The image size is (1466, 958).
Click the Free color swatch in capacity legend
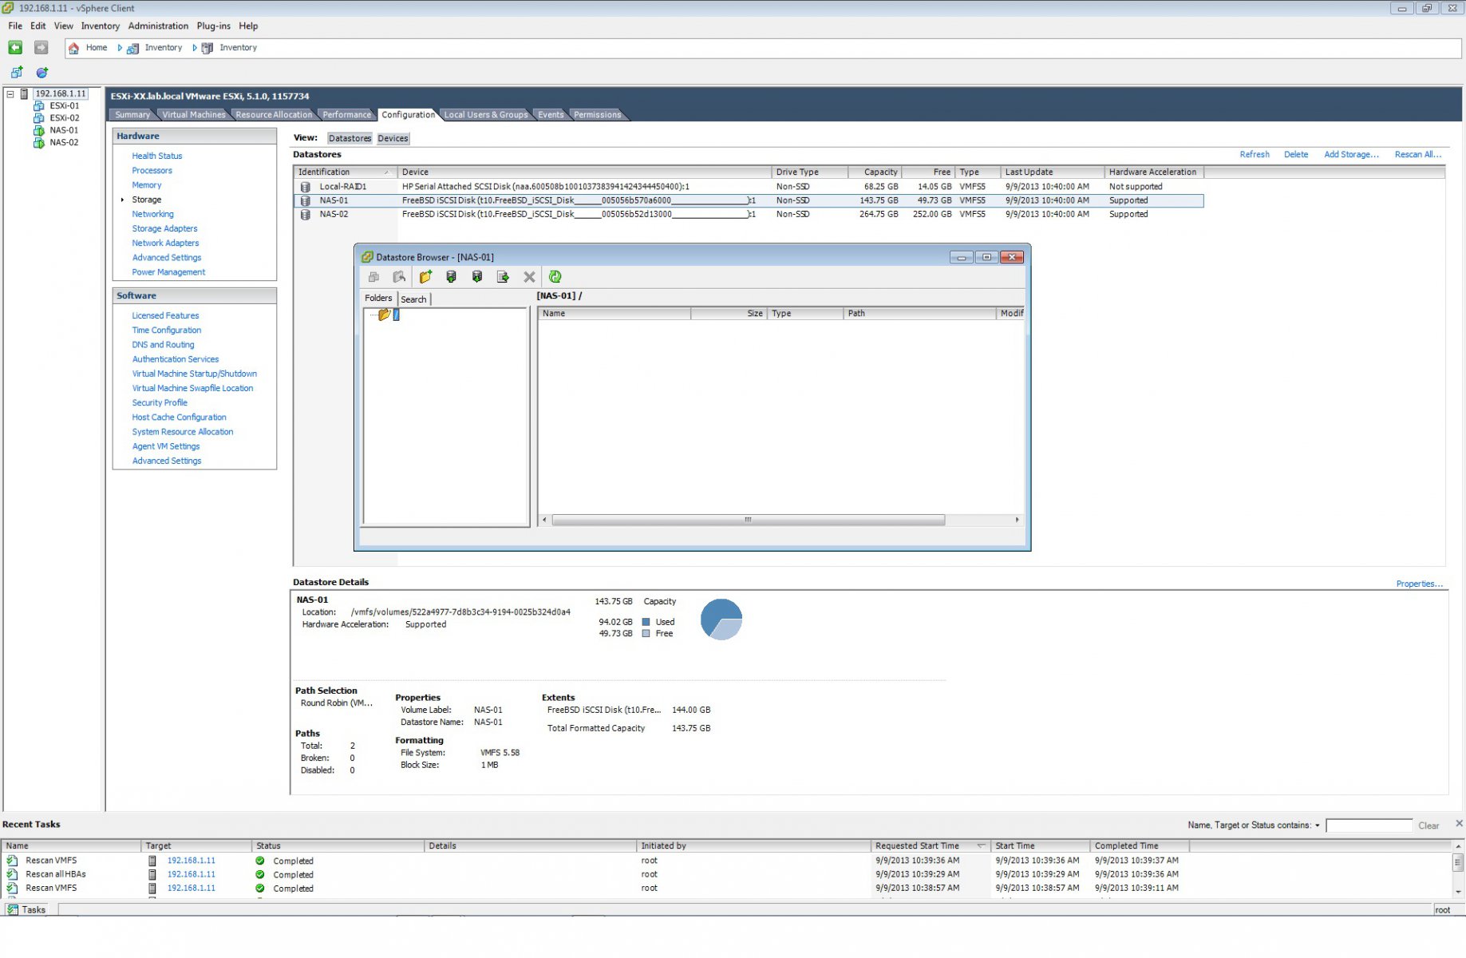coord(646,634)
